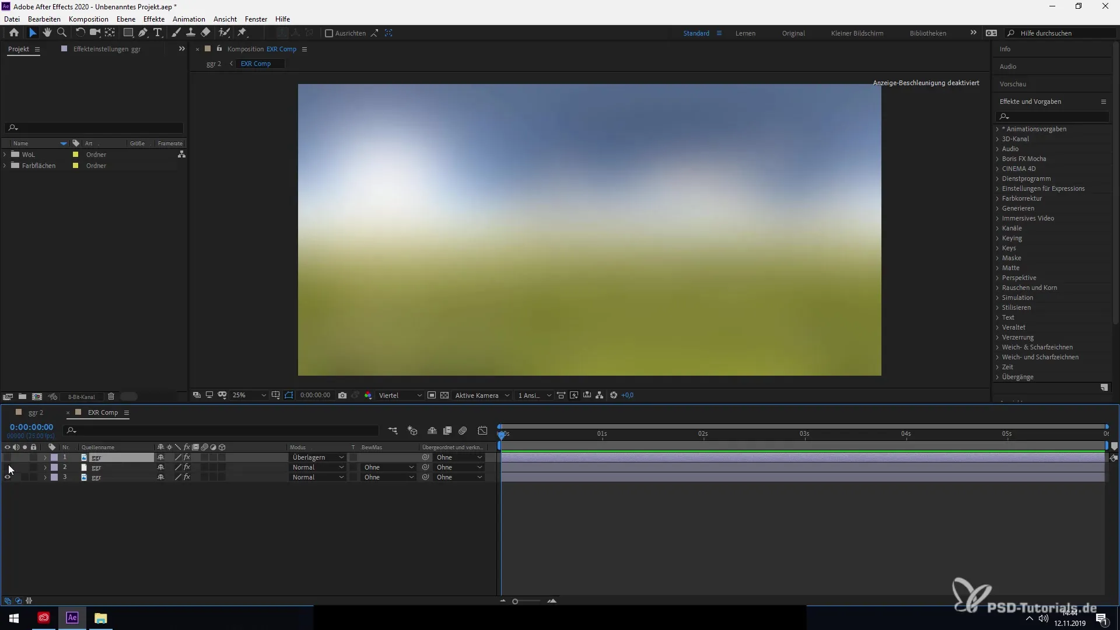Open the Fenster menu
Screen dimensions: 1120x630
[x=256, y=19]
